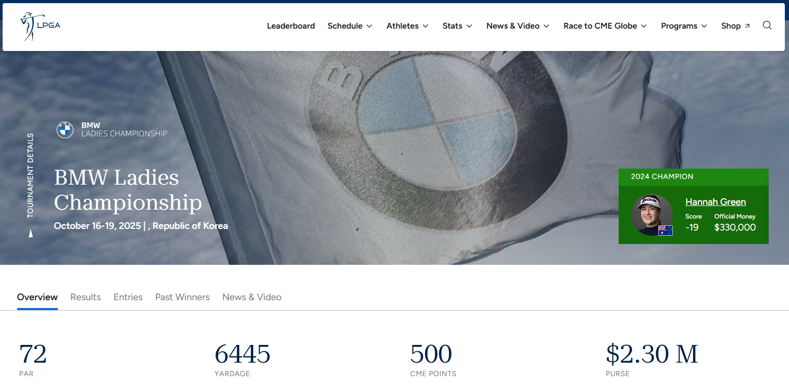Click the Australian flag icon
The image size is (789, 385).
(666, 230)
